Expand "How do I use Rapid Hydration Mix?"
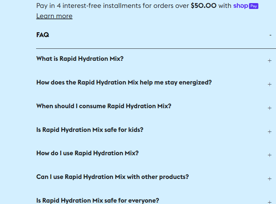 [87, 153]
